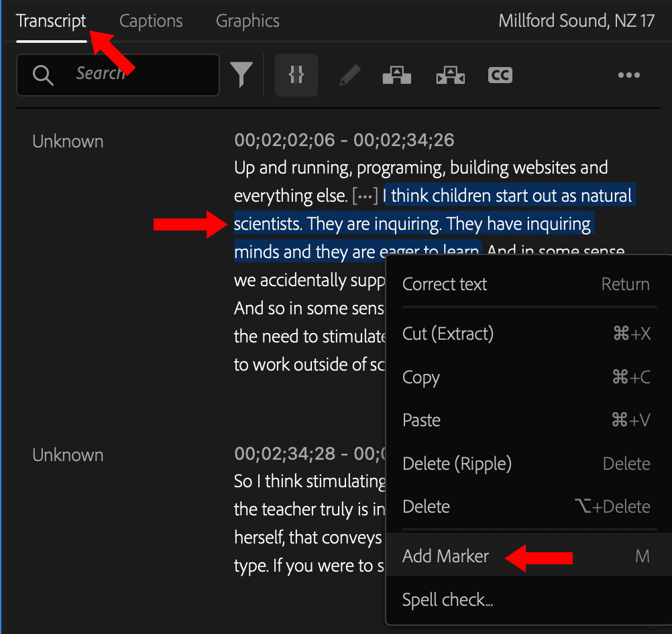Screen dimensions: 672x634
Task: Switch to the Graphics tab
Action: [x=247, y=21]
